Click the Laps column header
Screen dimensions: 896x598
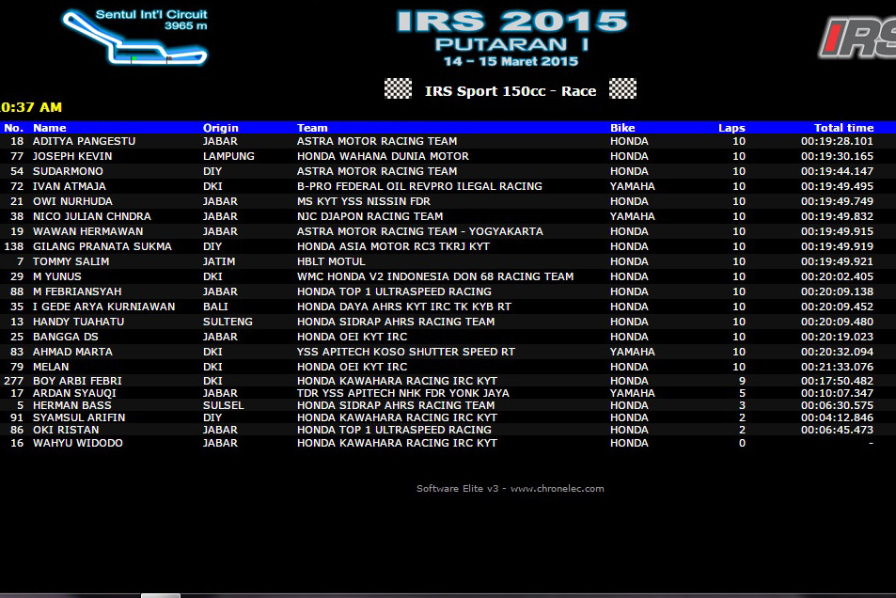point(731,128)
